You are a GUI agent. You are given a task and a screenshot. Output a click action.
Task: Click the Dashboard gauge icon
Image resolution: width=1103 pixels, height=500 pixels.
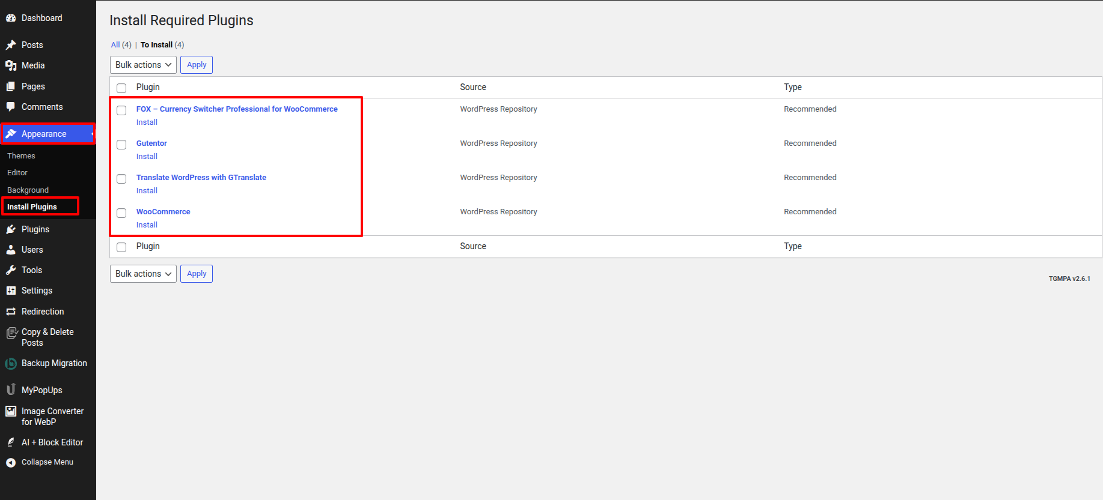pos(11,18)
